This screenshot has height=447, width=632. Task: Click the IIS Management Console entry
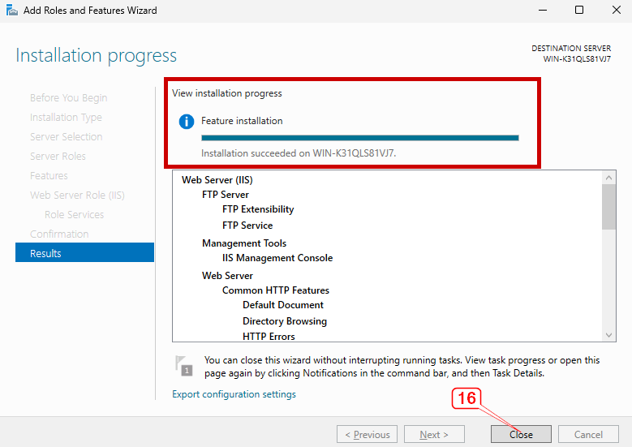tap(277, 257)
